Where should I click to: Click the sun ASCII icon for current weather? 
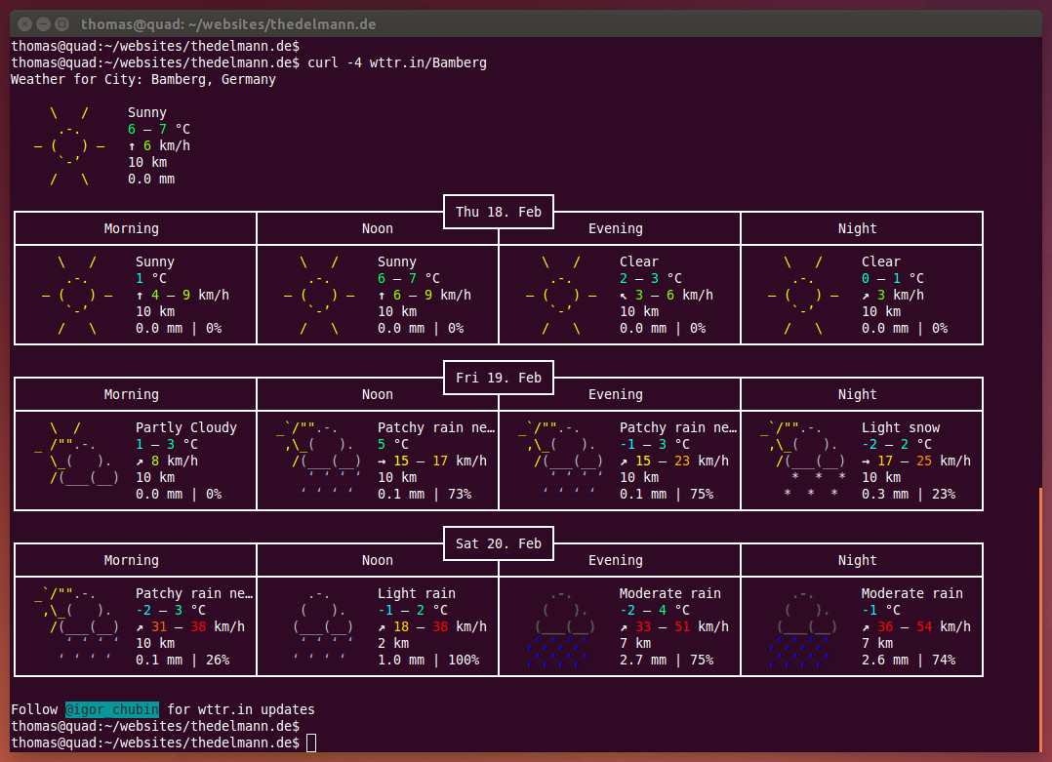click(x=70, y=145)
